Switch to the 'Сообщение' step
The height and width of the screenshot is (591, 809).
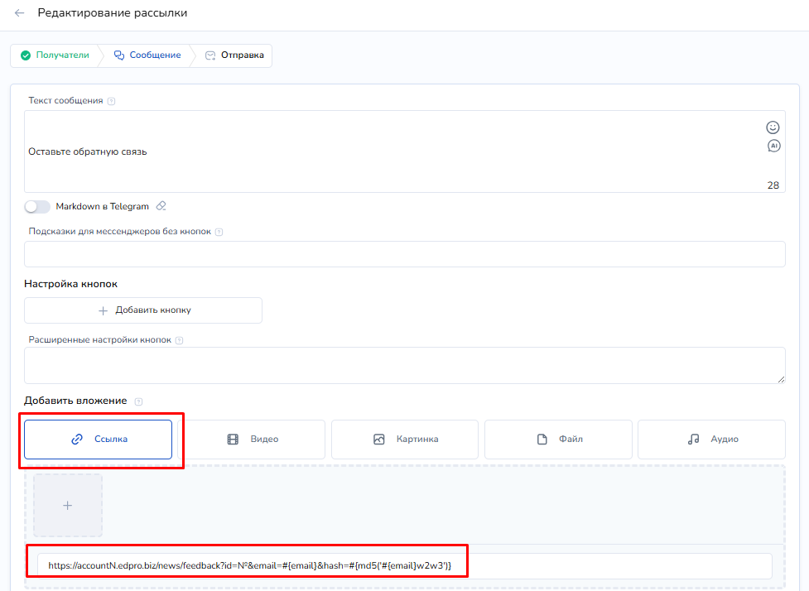(x=147, y=55)
